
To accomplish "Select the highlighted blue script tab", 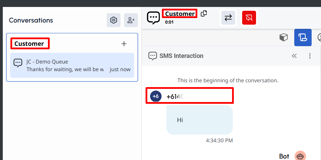I will [x=303, y=37].
